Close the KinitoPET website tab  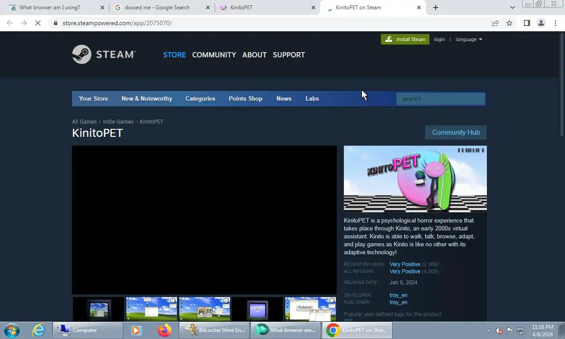313,8
